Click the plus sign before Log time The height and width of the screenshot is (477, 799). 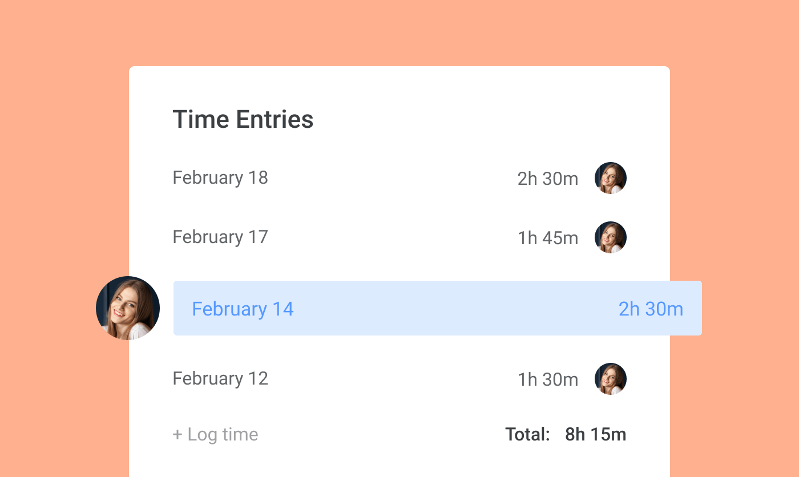(x=177, y=434)
